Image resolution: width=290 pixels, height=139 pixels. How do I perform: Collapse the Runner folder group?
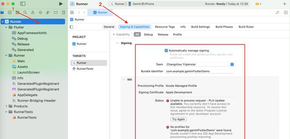[6, 56]
